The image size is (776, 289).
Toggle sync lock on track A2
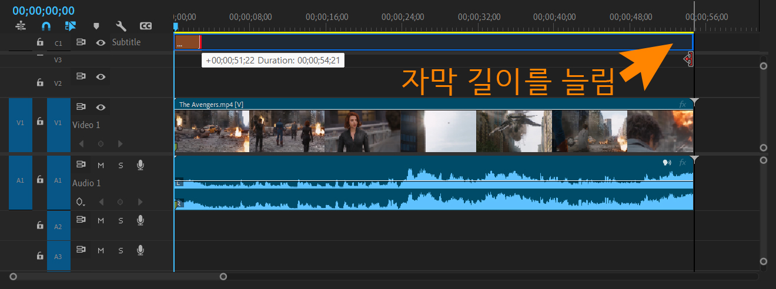click(81, 220)
